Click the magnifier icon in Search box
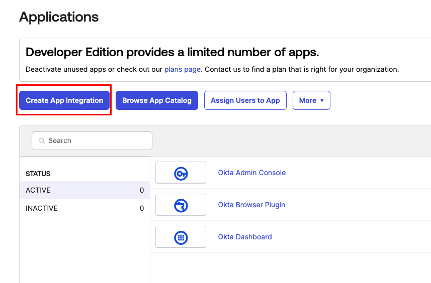Image resolution: width=431 pixels, height=283 pixels. (x=42, y=140)
